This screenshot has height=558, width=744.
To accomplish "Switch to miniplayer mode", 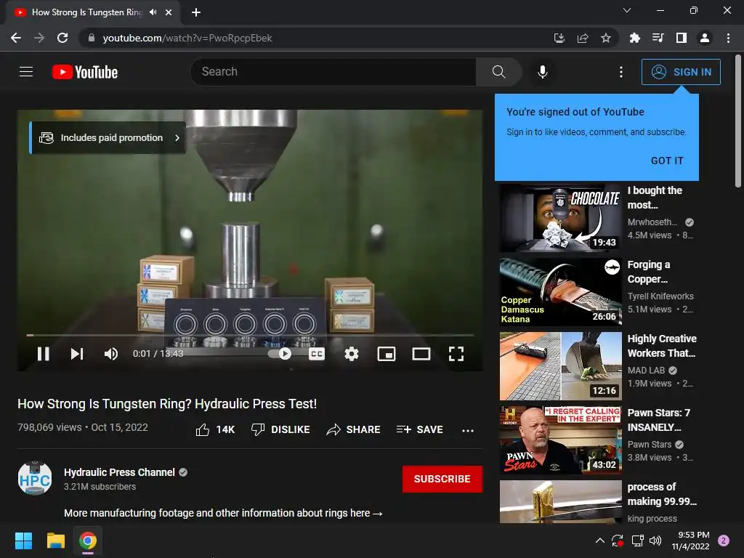I will coord(387,354).
